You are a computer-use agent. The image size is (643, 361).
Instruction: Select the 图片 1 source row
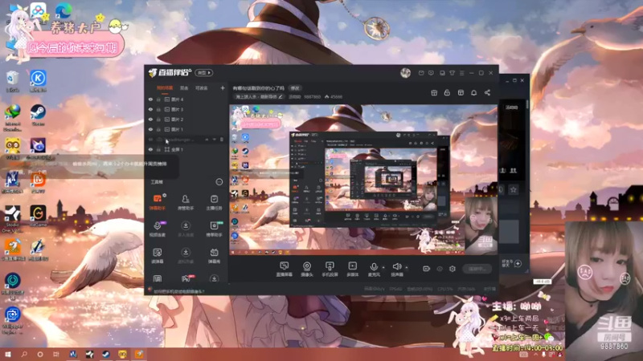(186, 129)
